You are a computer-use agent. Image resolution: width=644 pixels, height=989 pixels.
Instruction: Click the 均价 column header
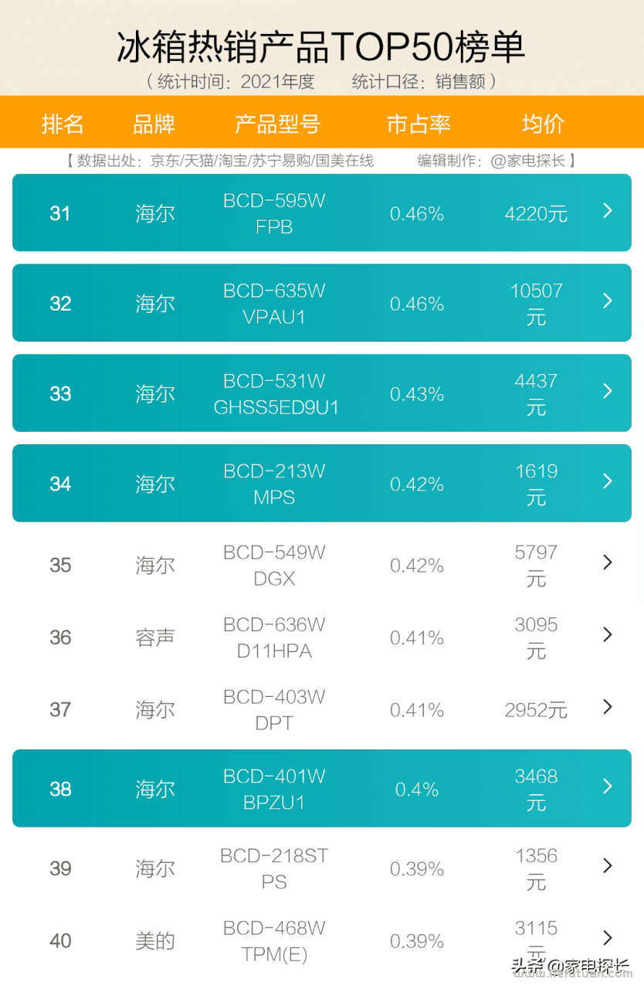543,124
